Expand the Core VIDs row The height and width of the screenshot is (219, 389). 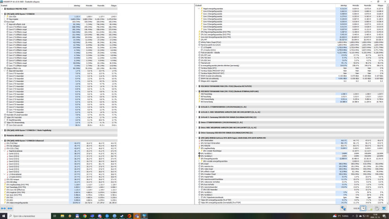[5, 17]
